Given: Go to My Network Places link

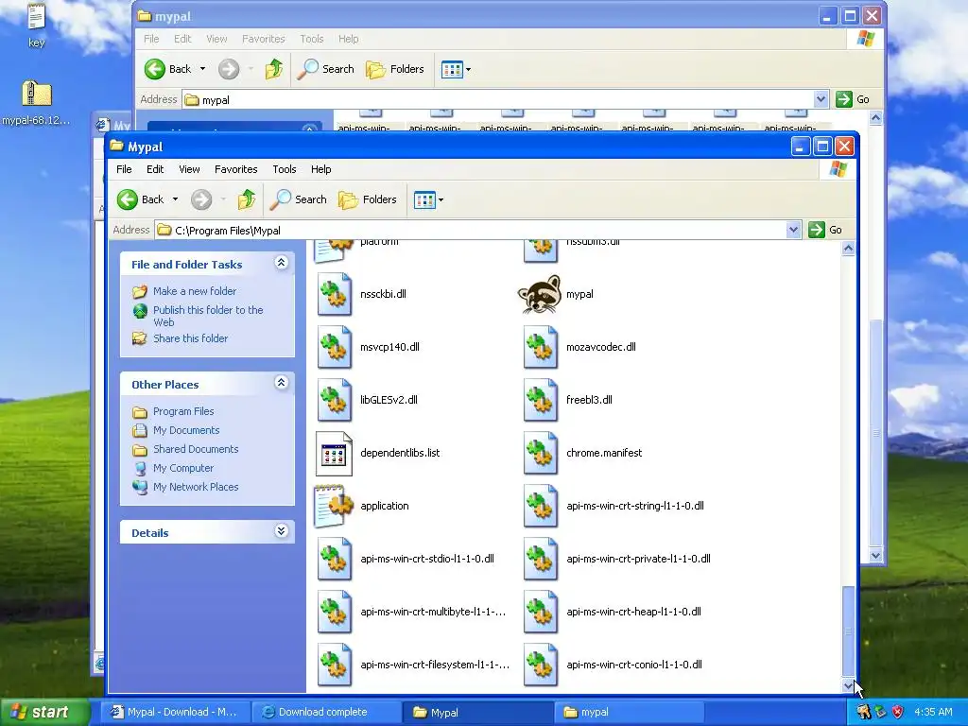Looking at the screenshot, I should pyautogui.click(x=196, y=487).
